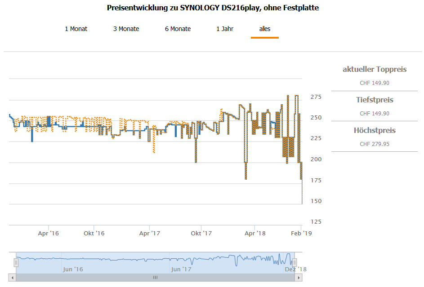
Task: Click the Tiefstpreis heading
Action: click(x=375, y=100)
